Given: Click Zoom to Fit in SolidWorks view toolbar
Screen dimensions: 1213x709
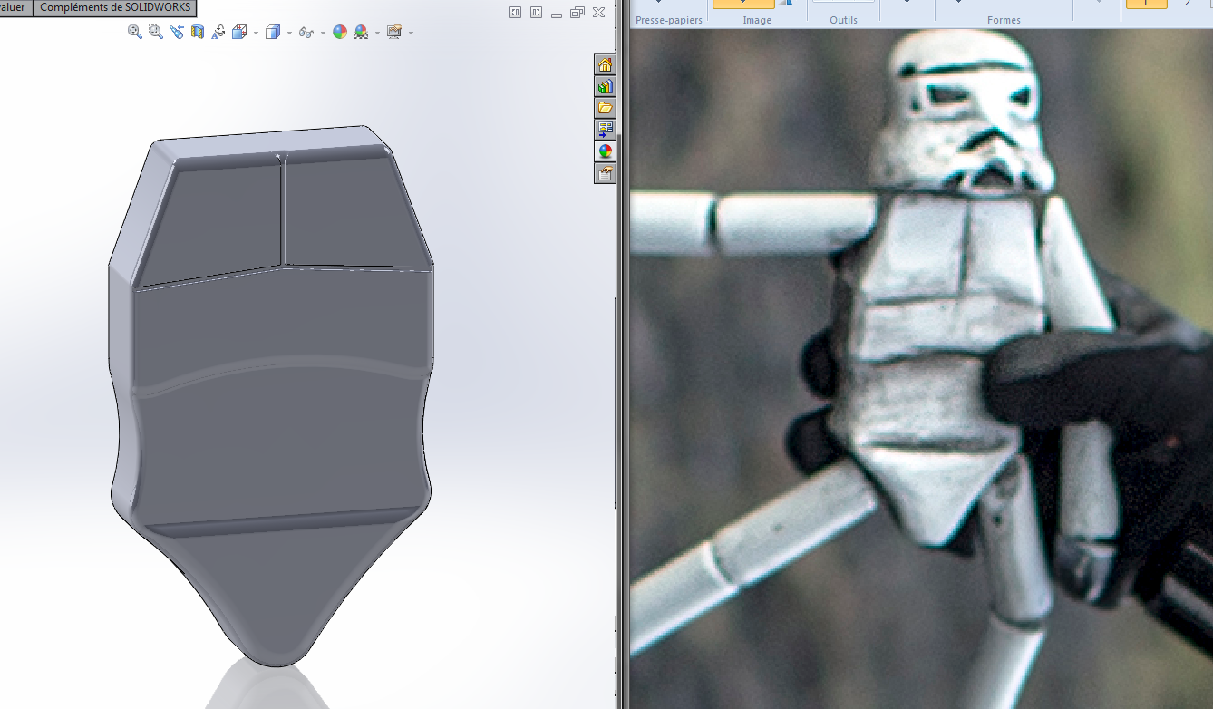Looking at the screenshot, I should click(x=135, y=32).
